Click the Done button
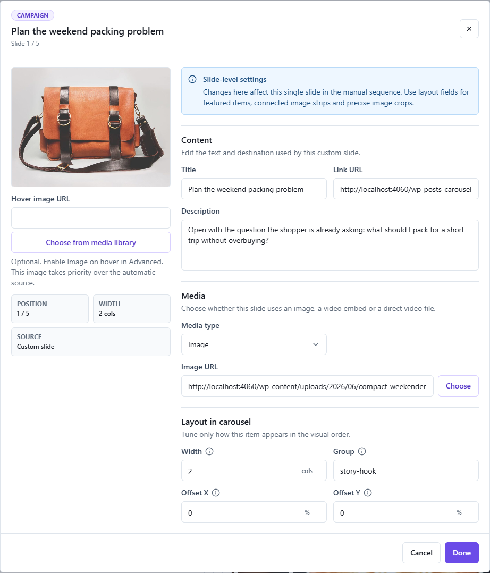This screenshot has width=490, height=573. pyautogui.click(x=461, y=553)
